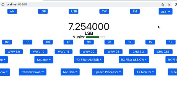Tune to WWV 15
The image size is (177, 99).
pyautogui.click(x=64, y=52)
